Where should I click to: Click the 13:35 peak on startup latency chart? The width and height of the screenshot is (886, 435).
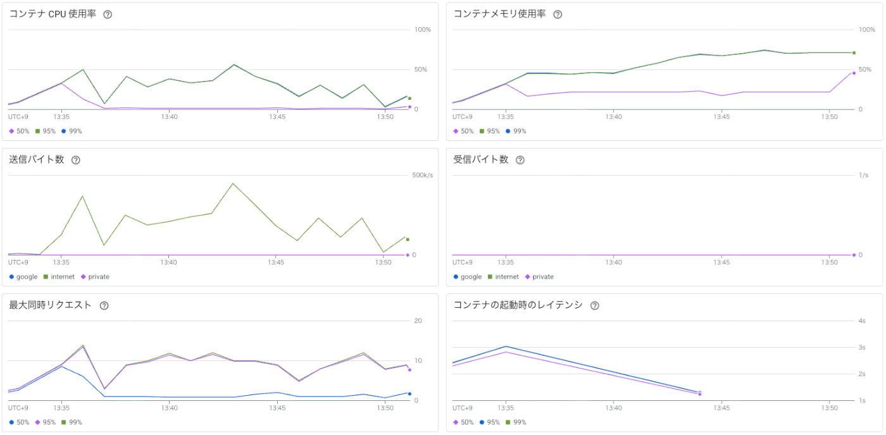pyautogui.click(x=506, y=346)
